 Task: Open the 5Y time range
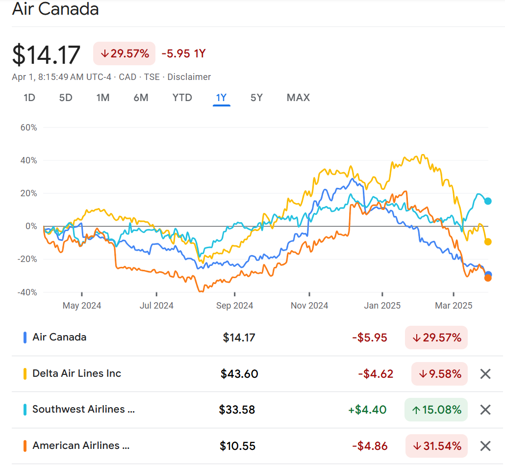click(x=256, y=98)
